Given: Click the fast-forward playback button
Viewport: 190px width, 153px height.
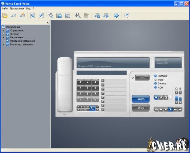Looking at the screenshot, I should pos(175,109).
